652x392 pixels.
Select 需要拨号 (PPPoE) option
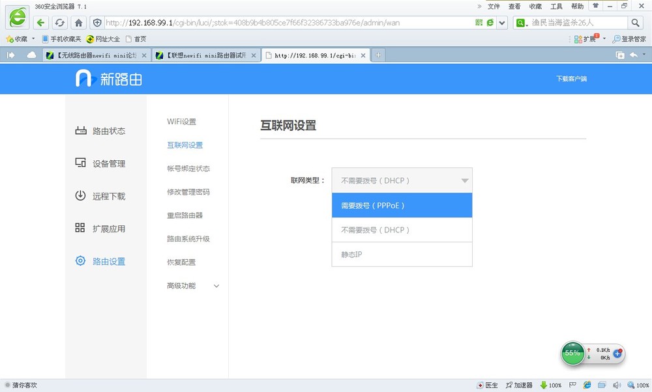click(402, 205)
